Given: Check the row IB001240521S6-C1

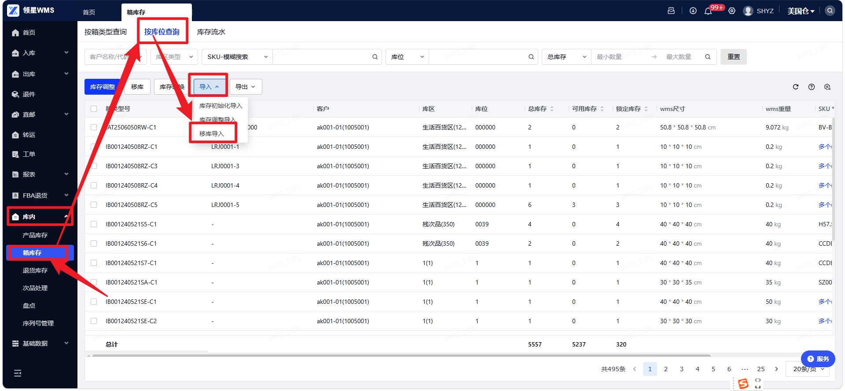Looking at the screenshot, I should click(94, 243).
